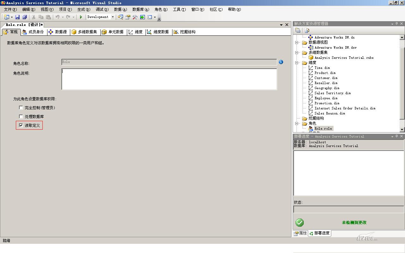Select Customer.dim in Solution Explorer

pos(326,78)
